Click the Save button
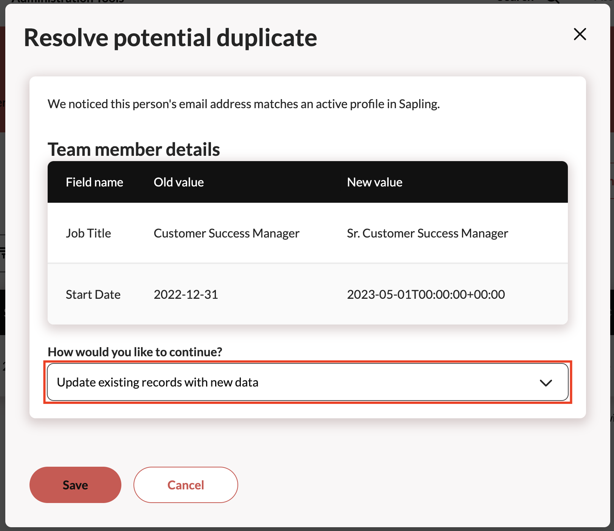 [x=75, y=484]
